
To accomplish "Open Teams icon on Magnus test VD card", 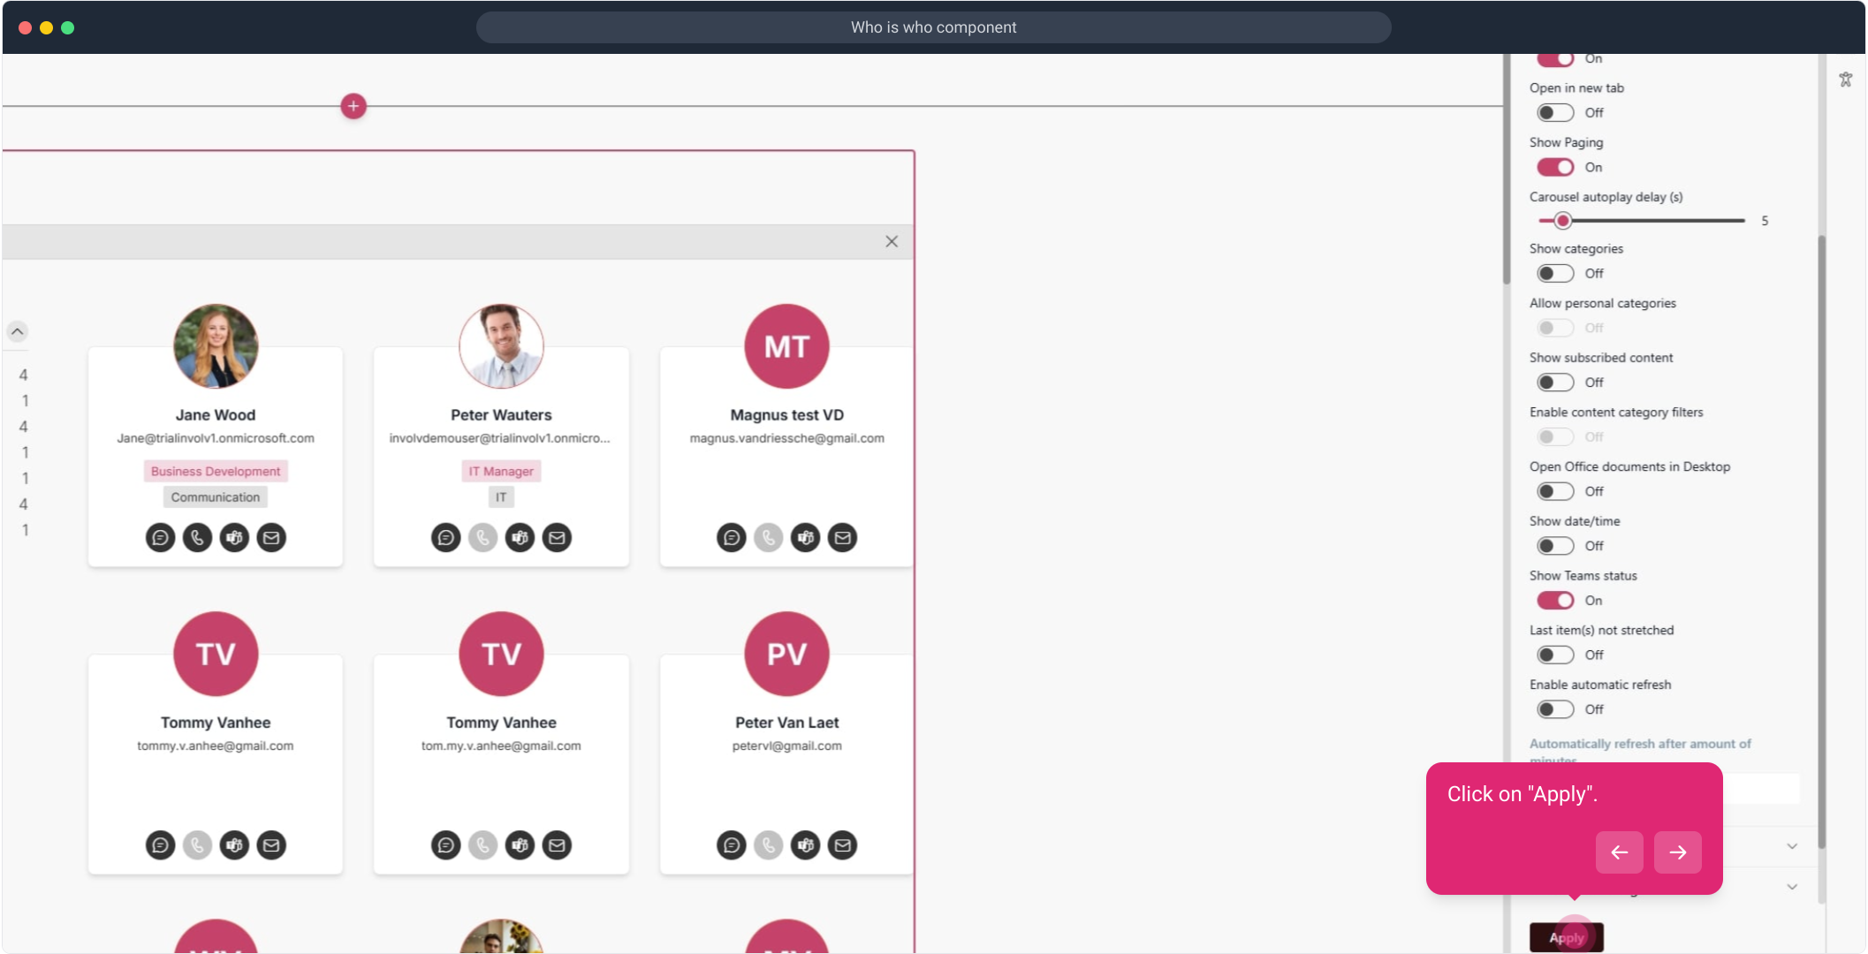I will pos(806,537).
